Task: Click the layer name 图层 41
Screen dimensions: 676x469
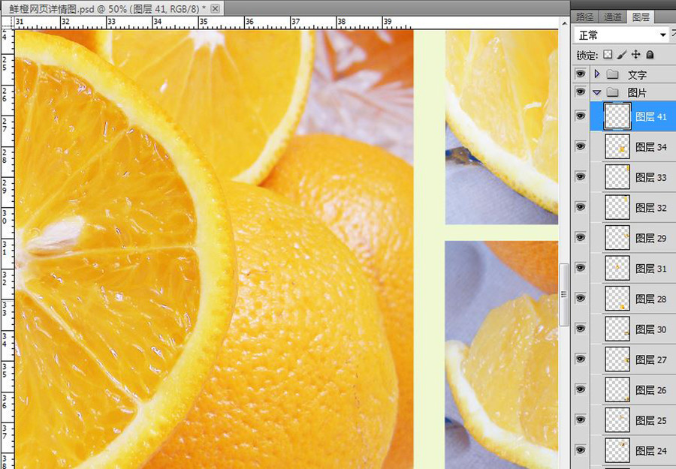Action: (x=651, y=117)
